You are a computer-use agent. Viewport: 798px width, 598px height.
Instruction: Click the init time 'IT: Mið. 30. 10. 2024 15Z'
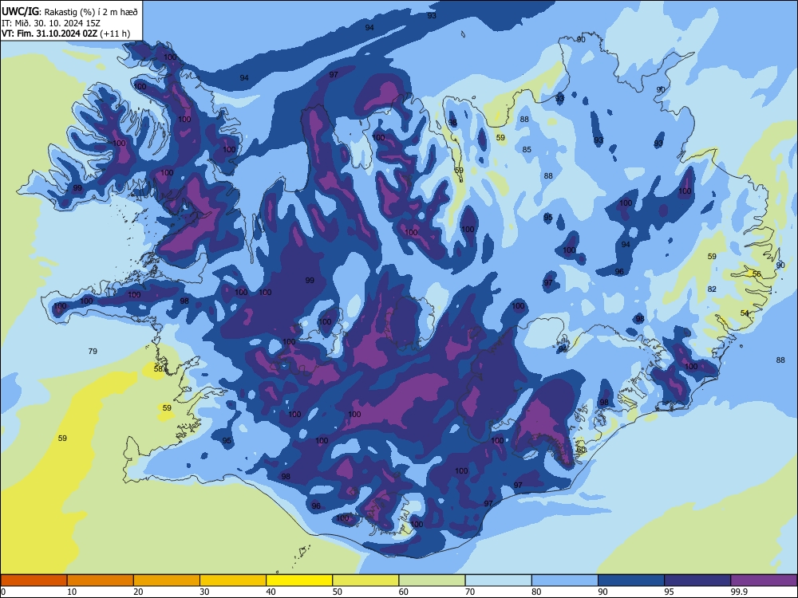[51, 23]
